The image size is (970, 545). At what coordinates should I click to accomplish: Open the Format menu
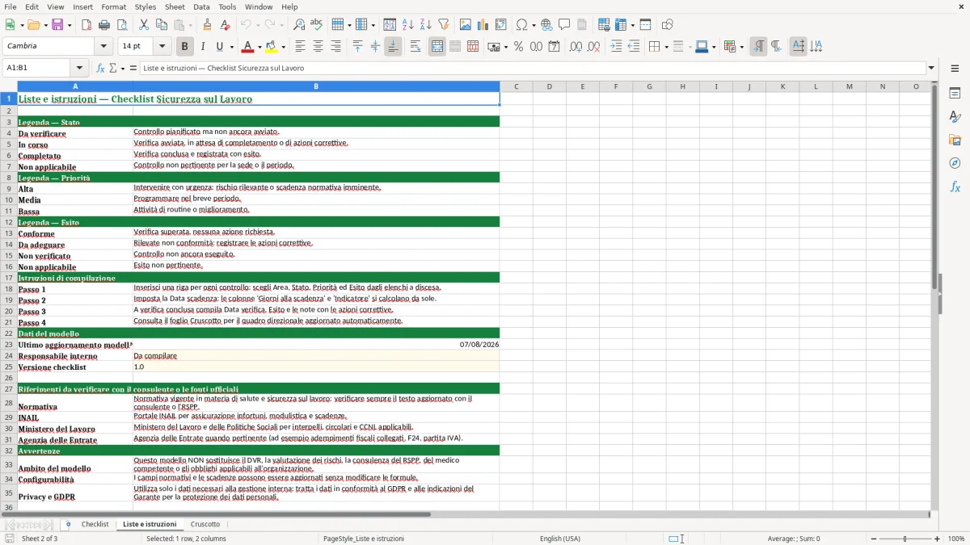pyautogui.click(x=113, y=6)
